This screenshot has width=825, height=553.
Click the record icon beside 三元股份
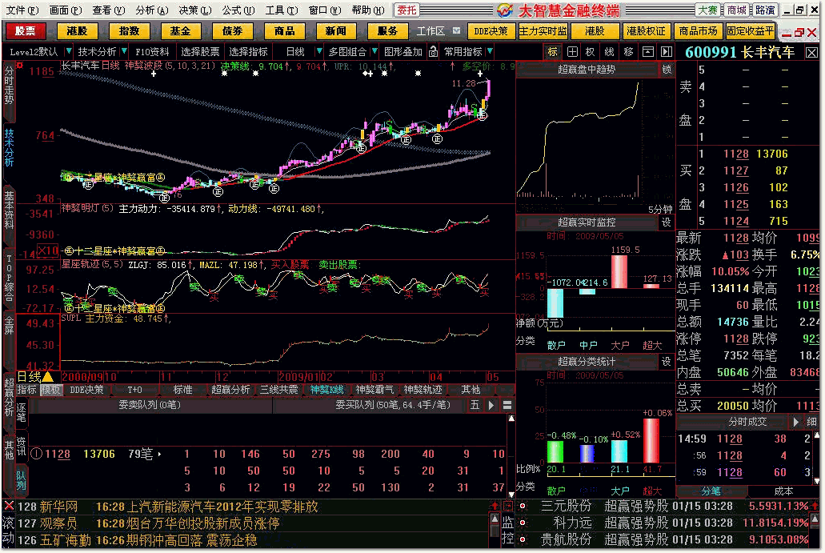click(523, 506)
